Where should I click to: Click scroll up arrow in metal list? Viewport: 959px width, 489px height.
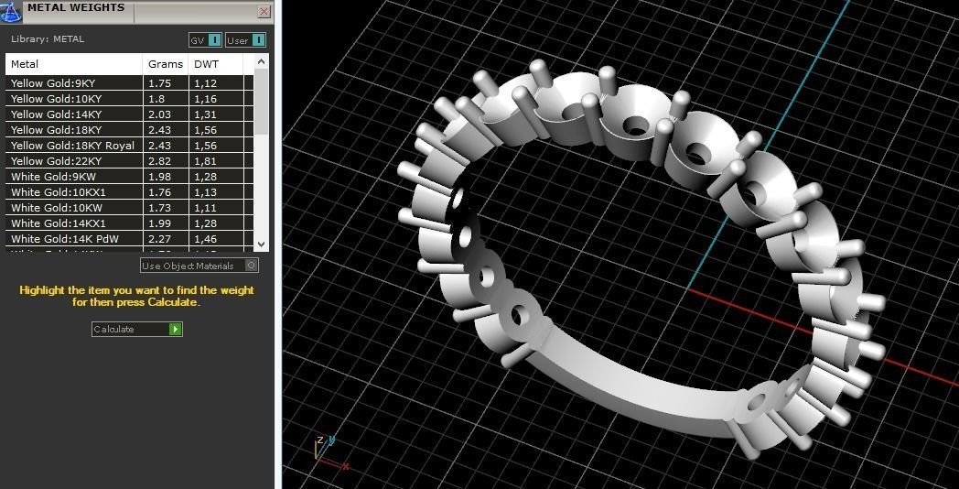261,62
